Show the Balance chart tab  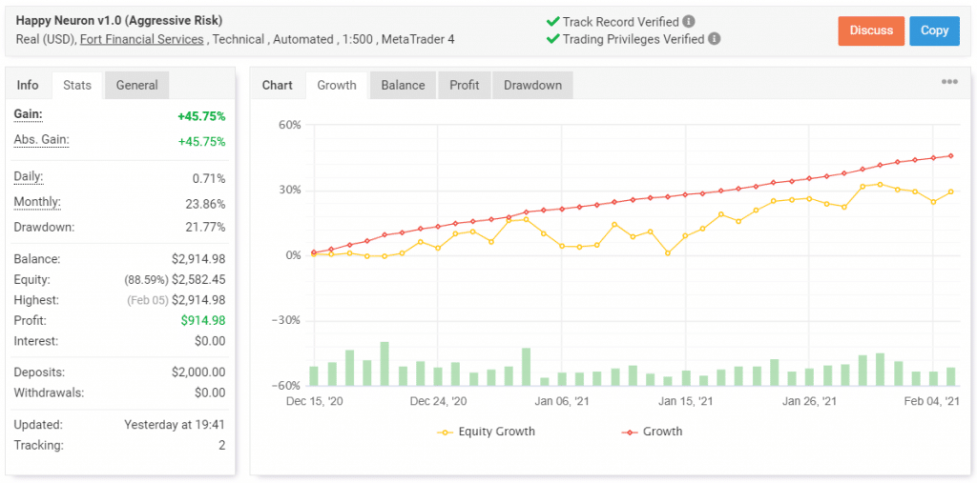[x=403, y=85]
